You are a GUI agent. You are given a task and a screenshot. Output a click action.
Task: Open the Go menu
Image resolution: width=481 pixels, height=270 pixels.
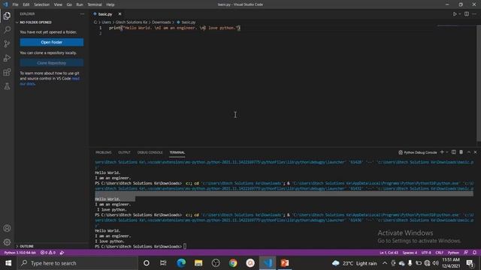click(x=69, y=4)
